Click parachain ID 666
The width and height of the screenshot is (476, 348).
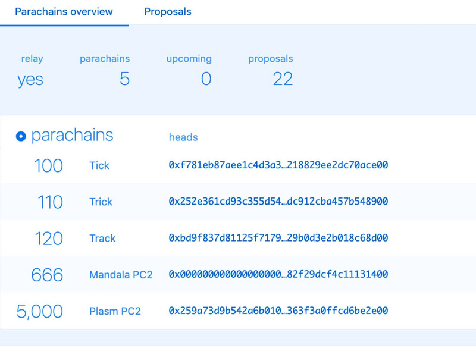47,275
